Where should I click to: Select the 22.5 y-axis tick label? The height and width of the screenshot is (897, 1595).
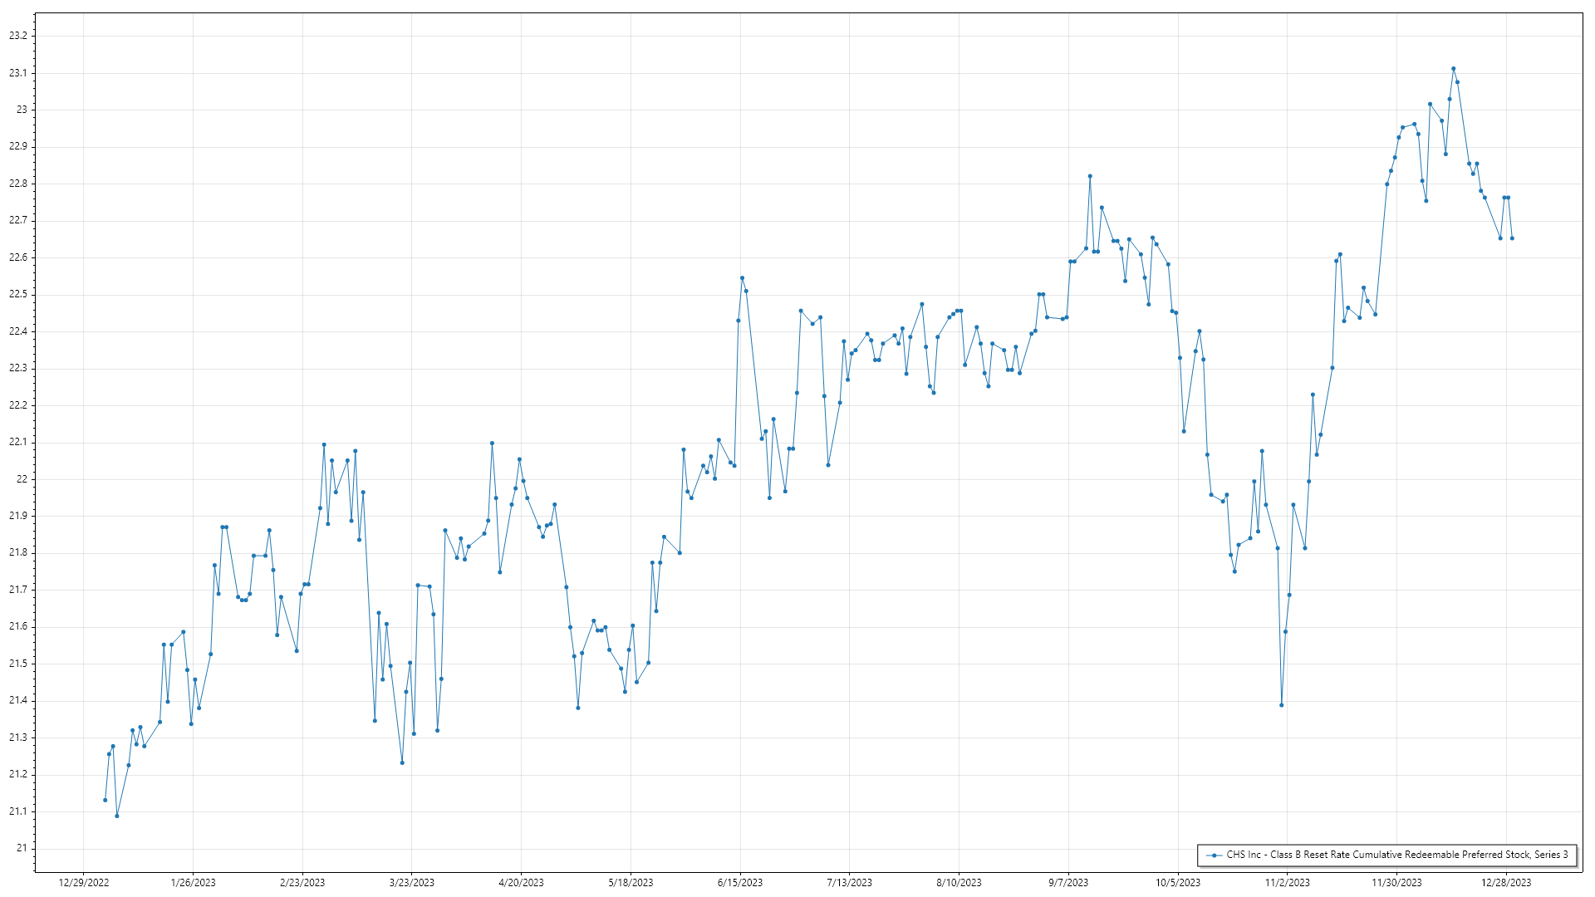pyautogui.click(x=18, y=294)
